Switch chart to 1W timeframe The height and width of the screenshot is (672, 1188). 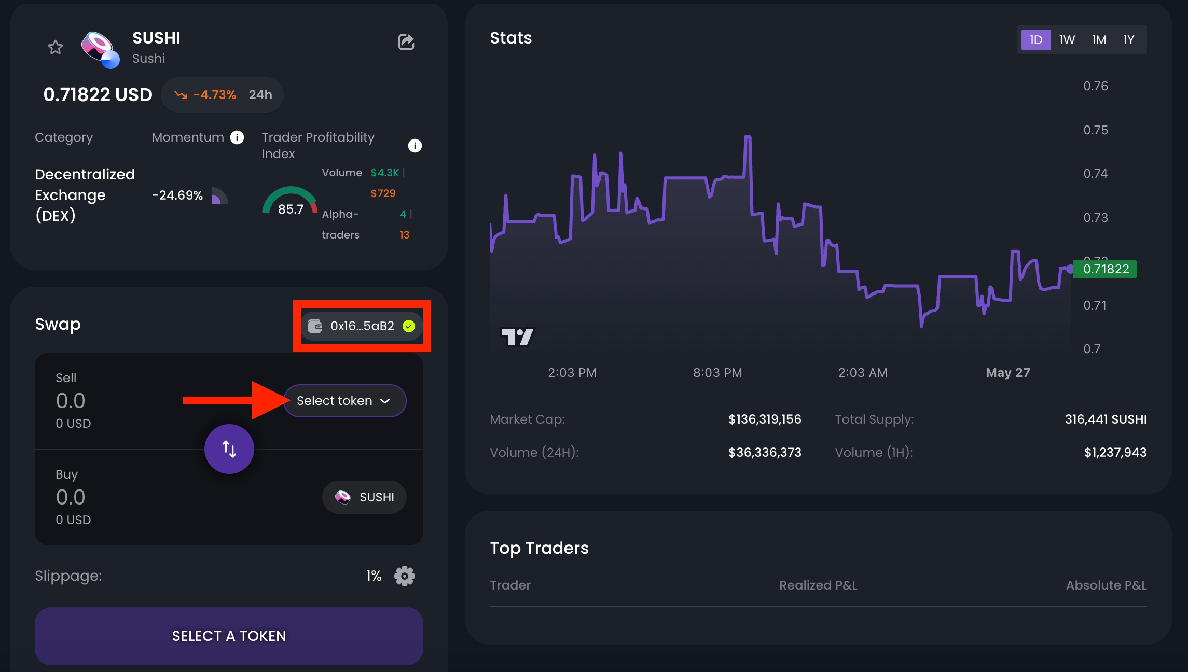pos(1067,40)
